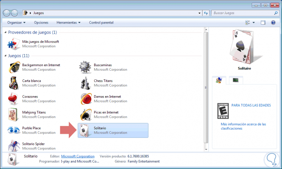The width and height of the screenshot is (282, 169).
Task: Click the scrollbar up arrow
Action: pyautogui.click(x=206, y=29)
